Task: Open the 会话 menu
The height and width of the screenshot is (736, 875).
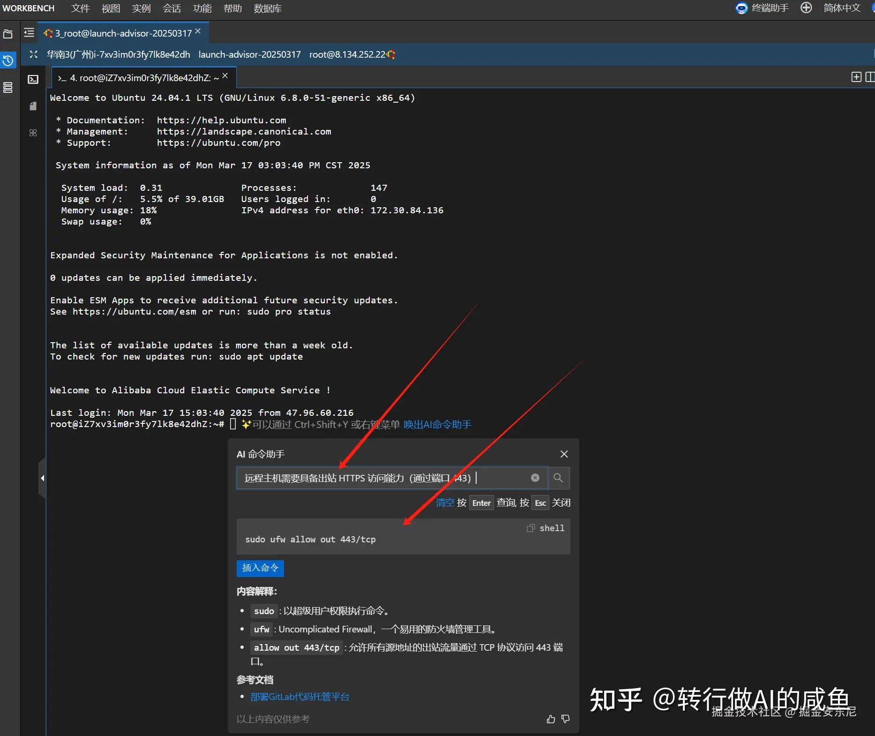Action: pyautogui.click(x=172, y=8)
